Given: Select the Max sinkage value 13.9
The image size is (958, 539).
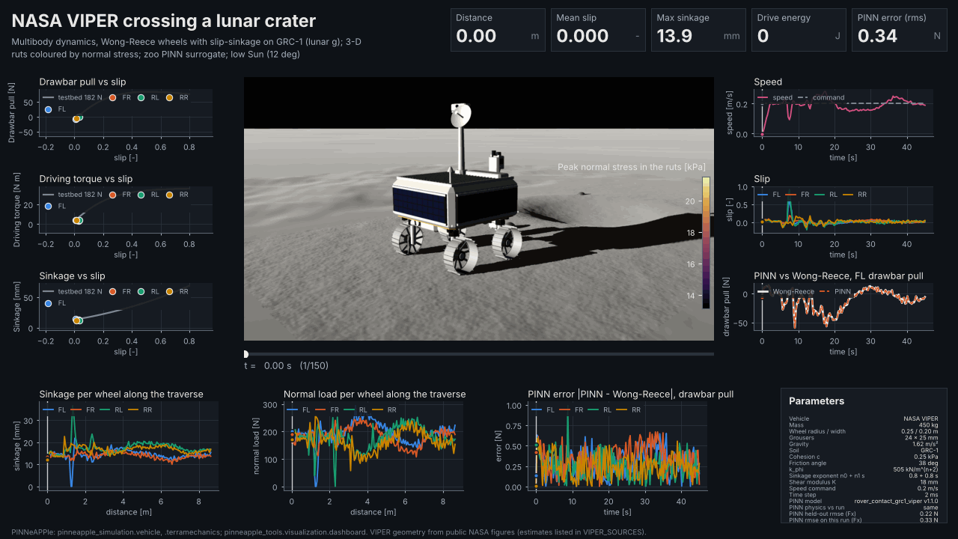Looking at the screenshot, I should pos(674,36).
